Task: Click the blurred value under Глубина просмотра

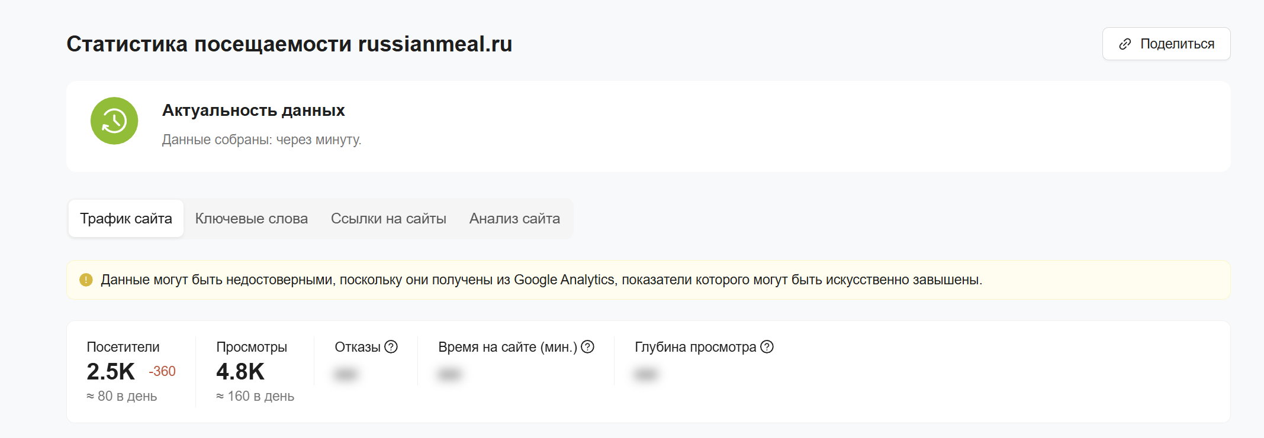Action: pos(645,374)
